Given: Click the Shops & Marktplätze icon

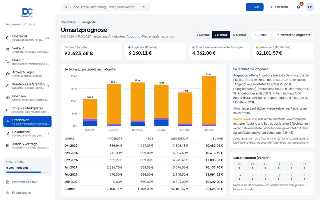Looking at the screenshot, I should 8,110.
